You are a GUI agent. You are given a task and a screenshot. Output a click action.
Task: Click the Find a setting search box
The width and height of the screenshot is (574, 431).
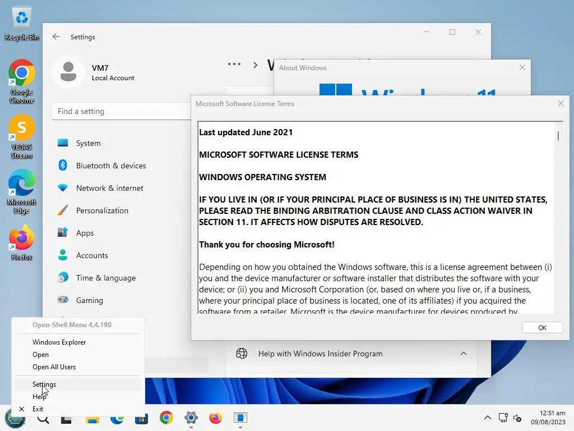(122, 111)
